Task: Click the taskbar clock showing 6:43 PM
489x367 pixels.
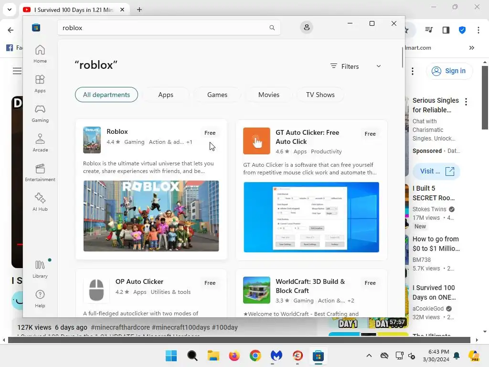Action: [x=436, y=356]
